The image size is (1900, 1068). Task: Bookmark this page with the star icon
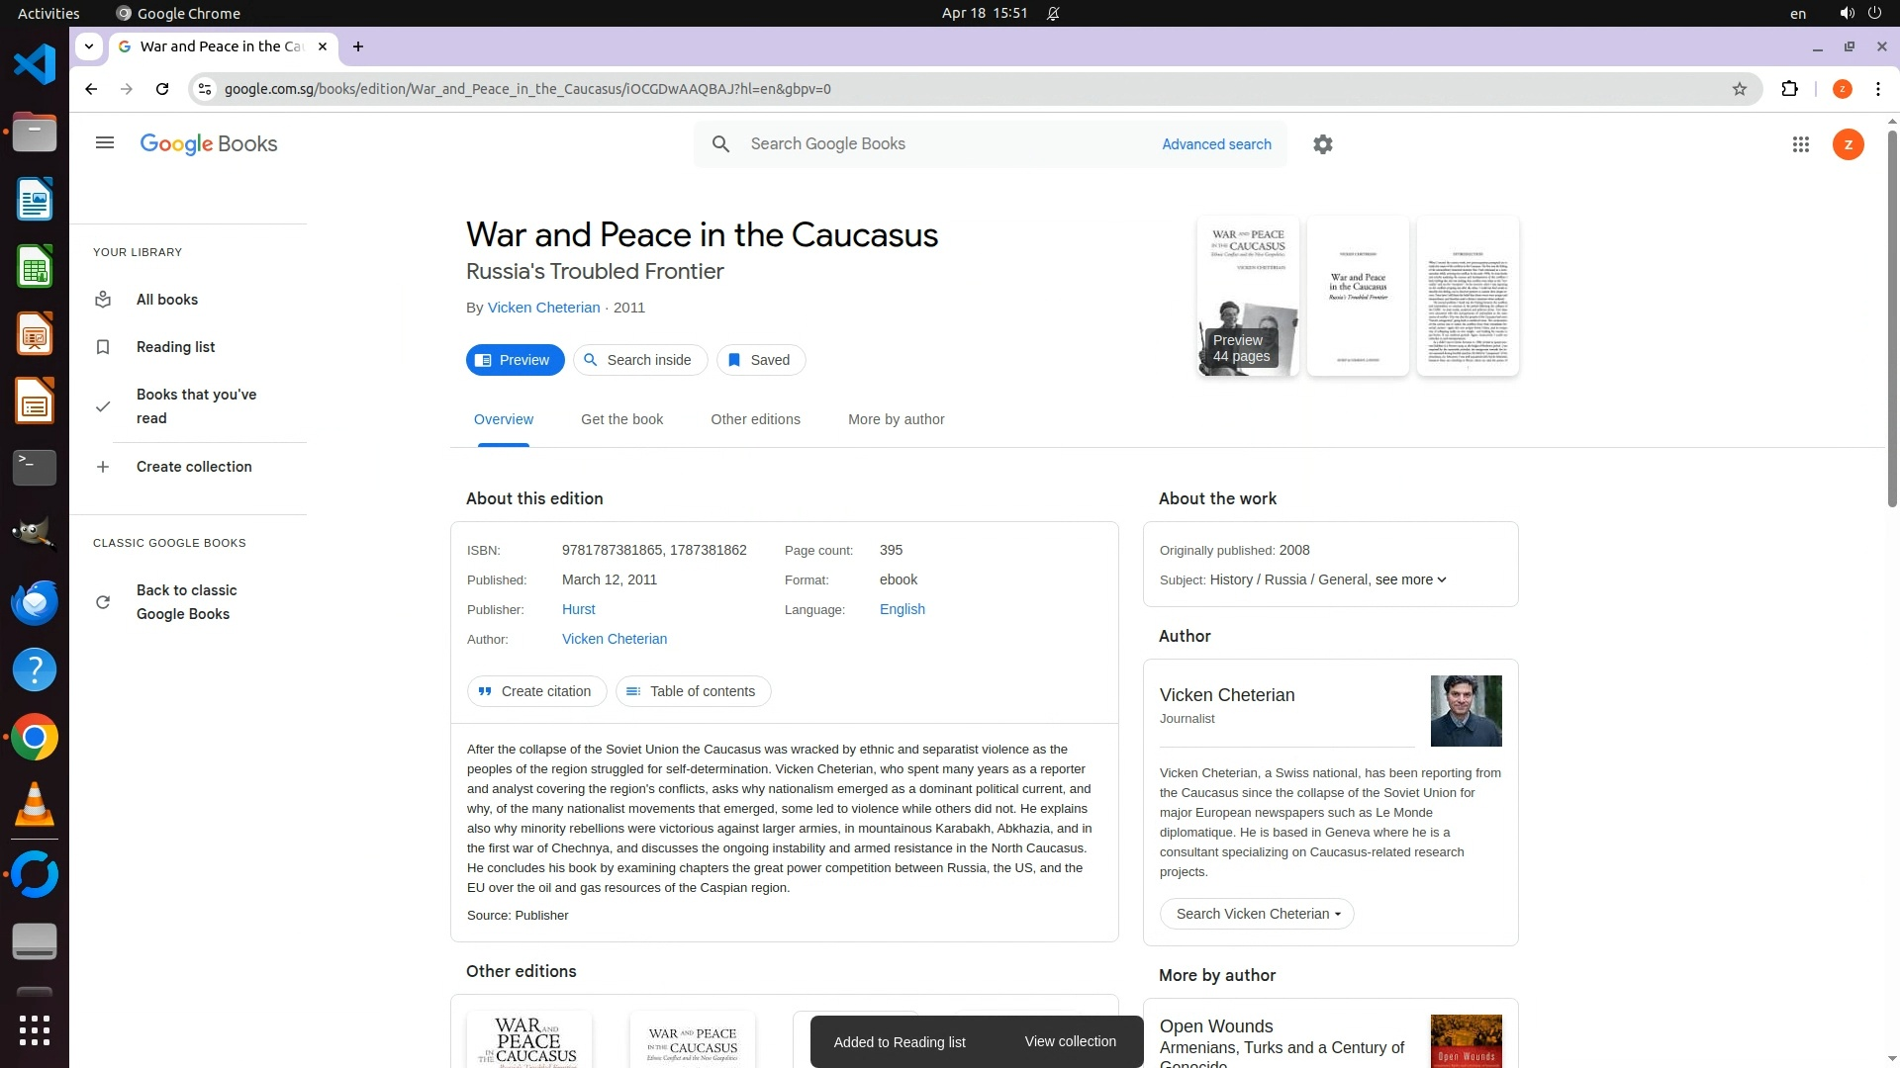click(x=1740, y=89)
